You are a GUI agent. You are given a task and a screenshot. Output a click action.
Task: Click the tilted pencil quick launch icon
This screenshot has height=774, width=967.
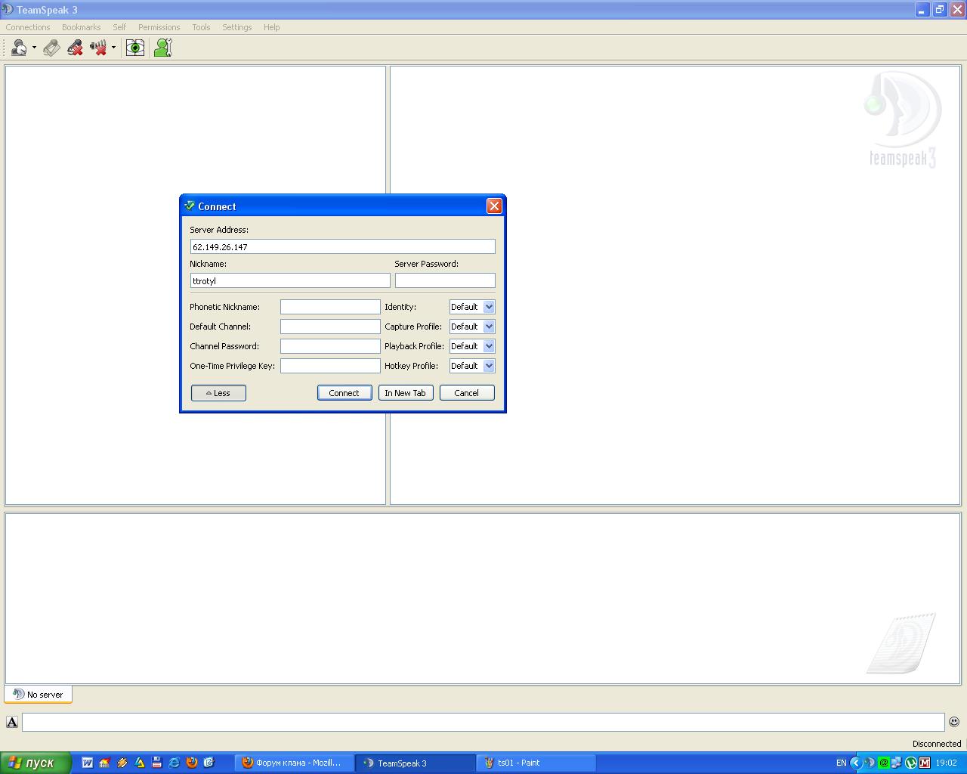[x=122, y=763]
